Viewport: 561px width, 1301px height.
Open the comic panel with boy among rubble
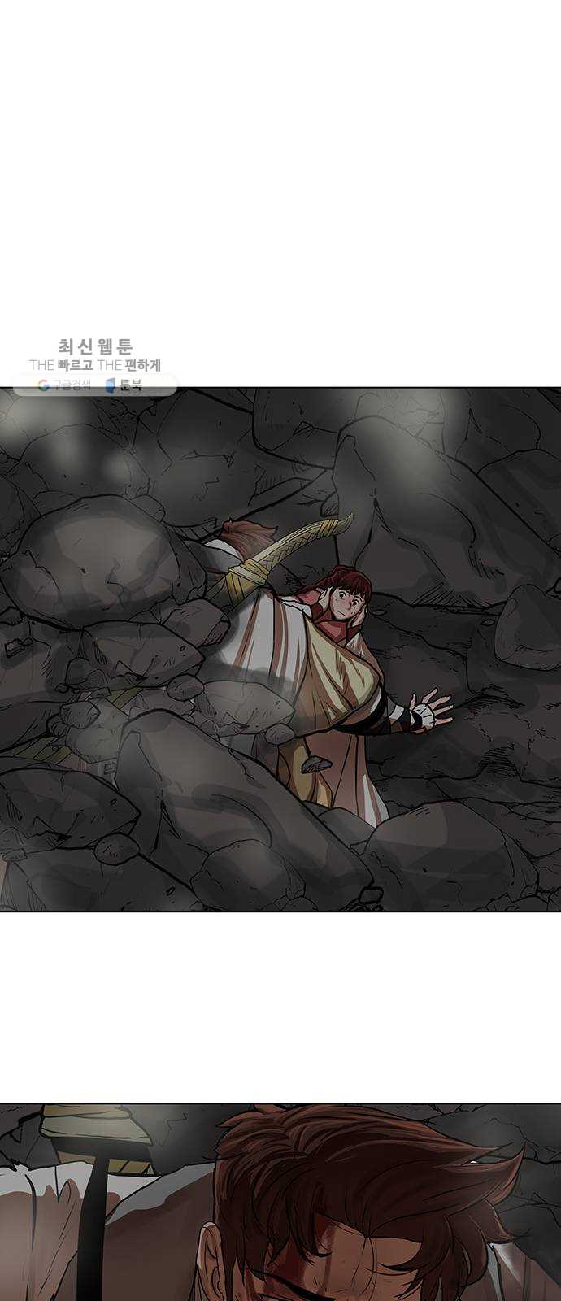click(280, 649)
